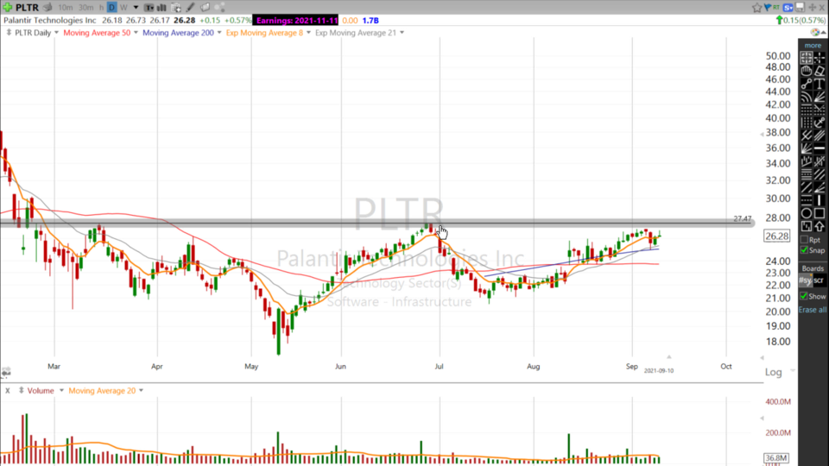
Task: Open the Log scale dropdown
Action: tap(793, 371)
